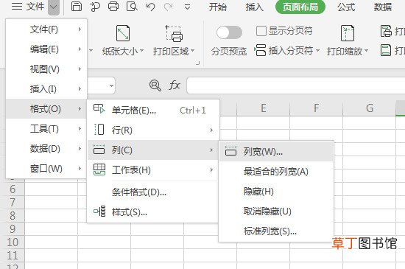Expand the 打印区域 dropdown arrow
This screenshot has width=405, height=269.
(193, 51)
